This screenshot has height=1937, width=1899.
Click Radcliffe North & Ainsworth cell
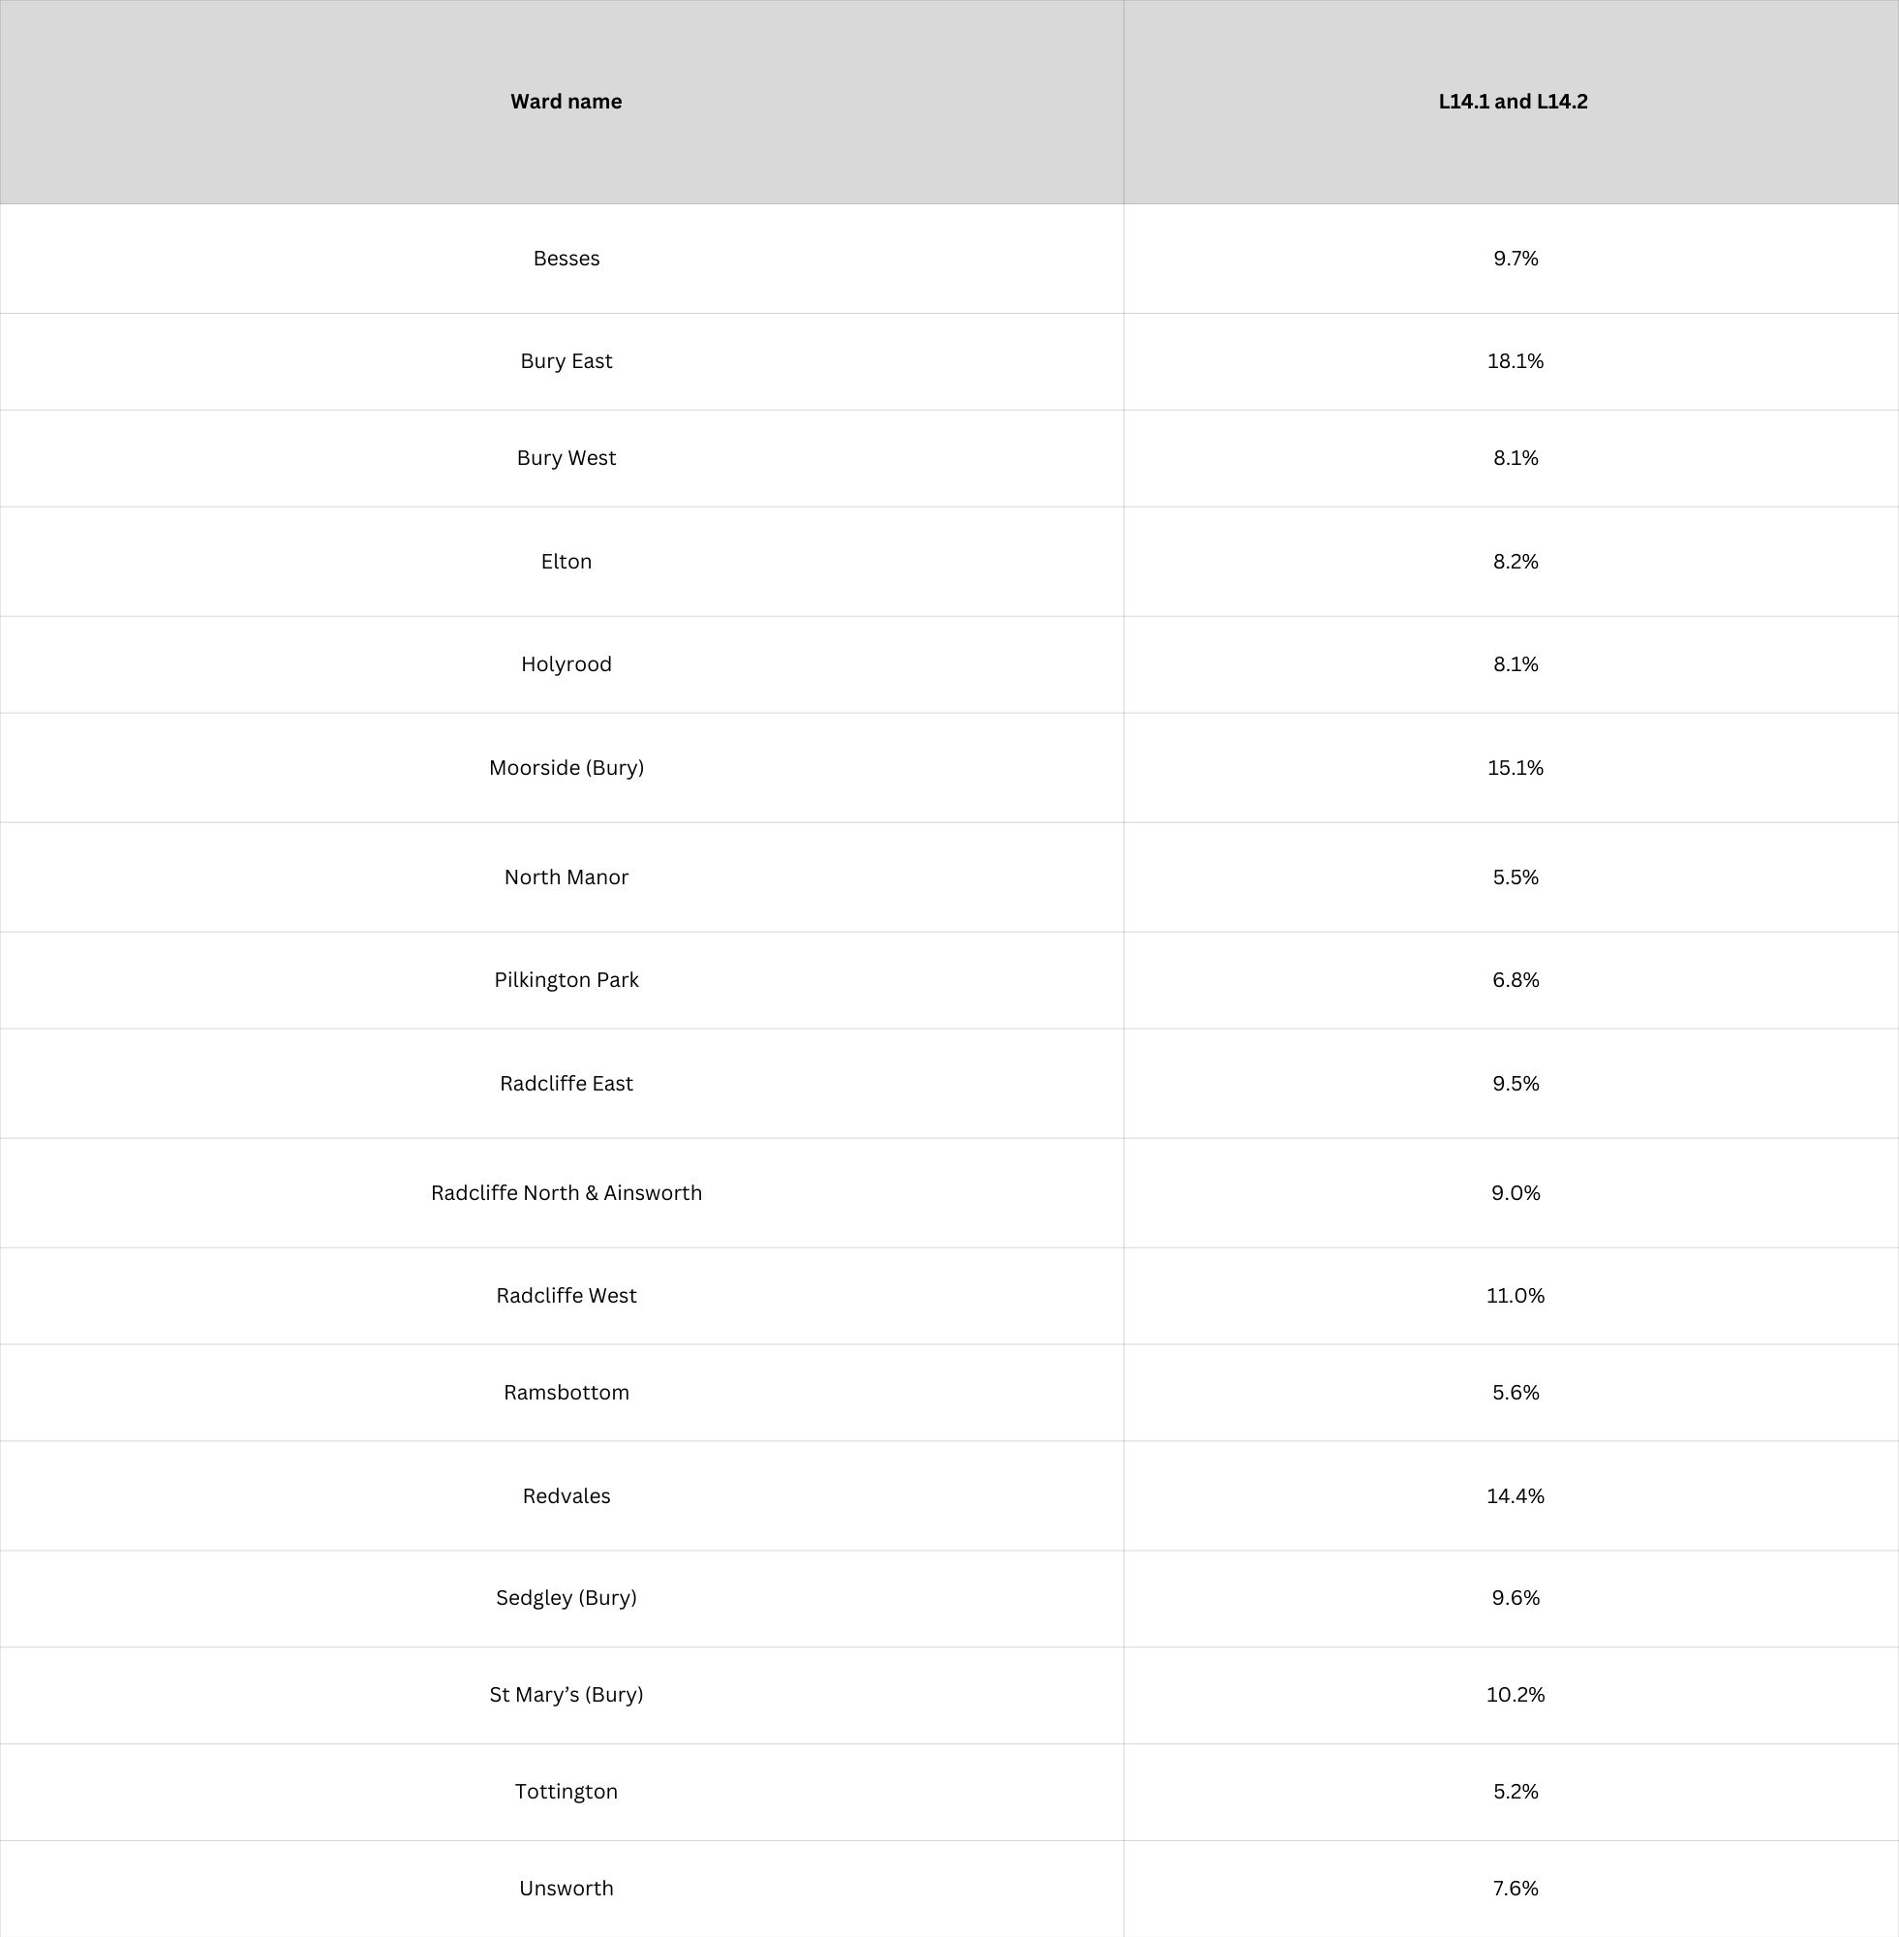point(566,1193)
